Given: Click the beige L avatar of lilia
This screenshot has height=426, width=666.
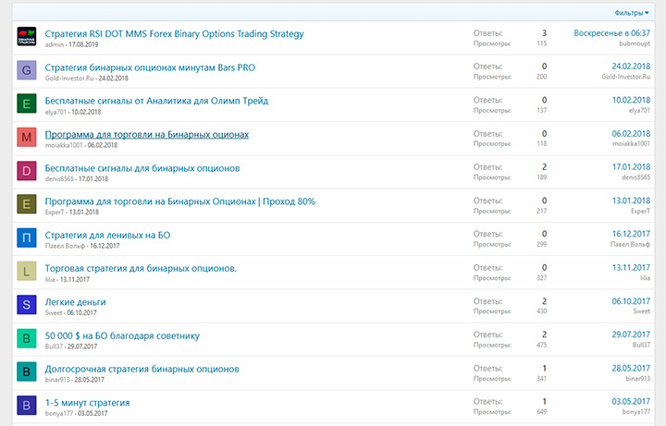Looking at the screenshot, I should (x=28, y=272).
